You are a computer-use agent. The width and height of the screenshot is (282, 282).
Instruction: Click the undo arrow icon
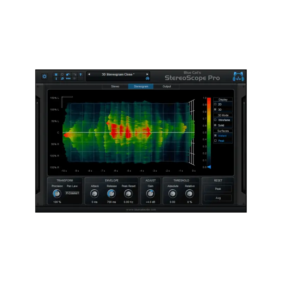pyautogui.click(x=68, y=74)
